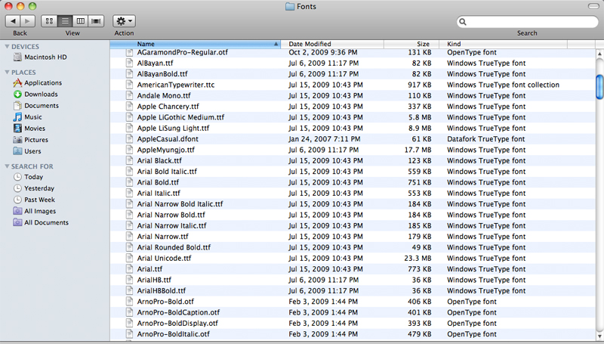Select Arial.ttf file name
The height and width of the screenshot is (344, 604).
[149, 269]
